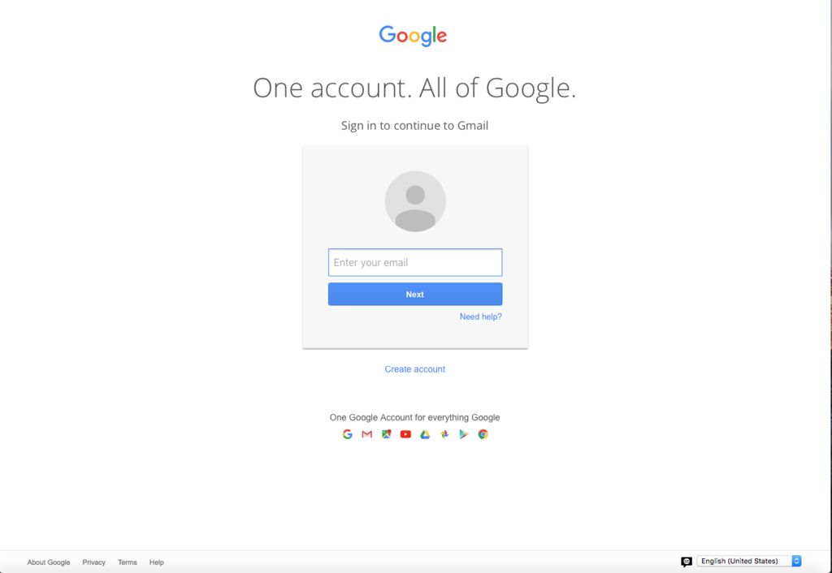Open the Terms footer link
This screenshot has width=832, height=573.
128,562
